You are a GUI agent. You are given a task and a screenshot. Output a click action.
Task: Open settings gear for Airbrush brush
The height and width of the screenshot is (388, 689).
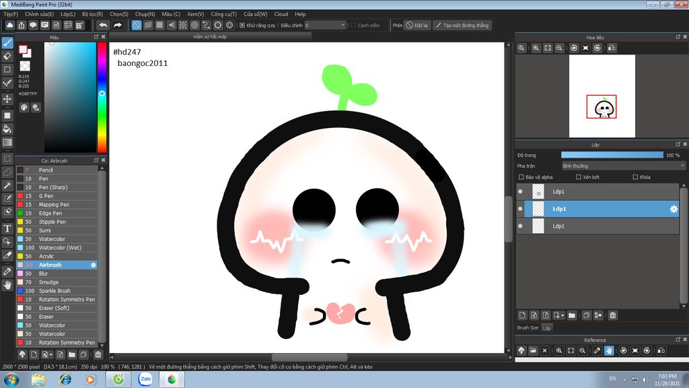click(93, 265)
